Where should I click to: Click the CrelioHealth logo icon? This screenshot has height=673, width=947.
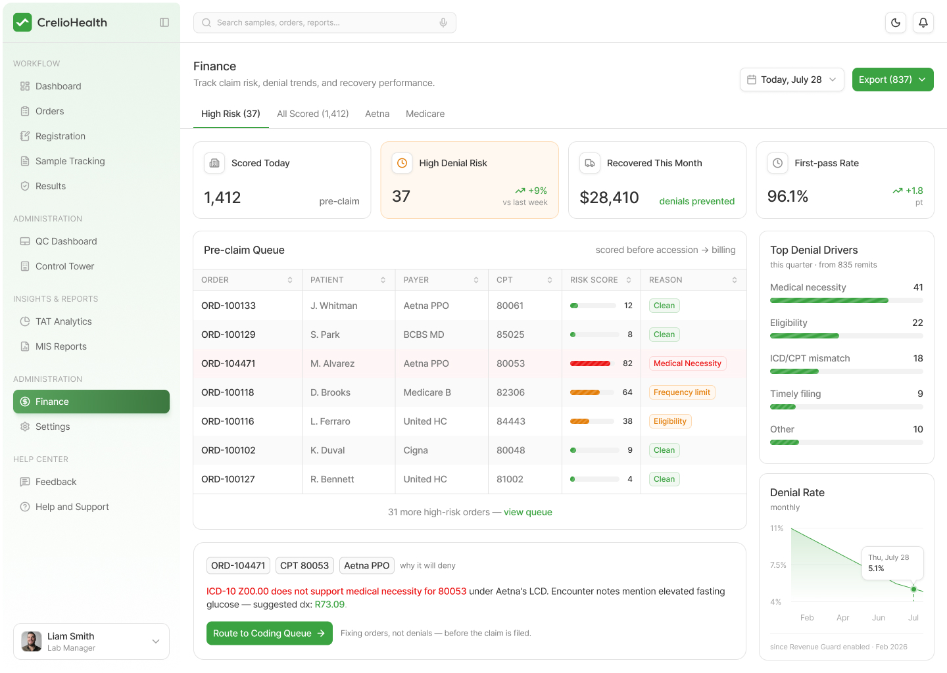22,22
